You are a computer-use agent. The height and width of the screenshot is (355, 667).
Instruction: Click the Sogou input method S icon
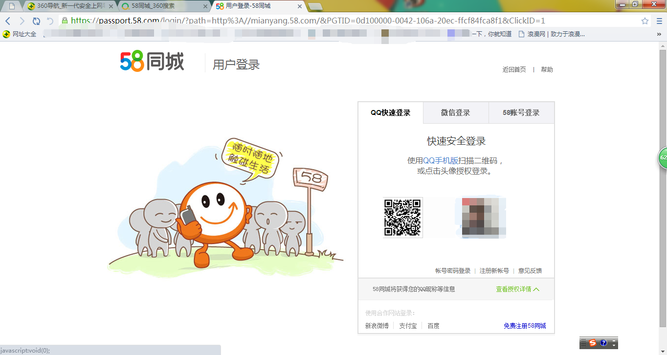(x=593, y=343)
